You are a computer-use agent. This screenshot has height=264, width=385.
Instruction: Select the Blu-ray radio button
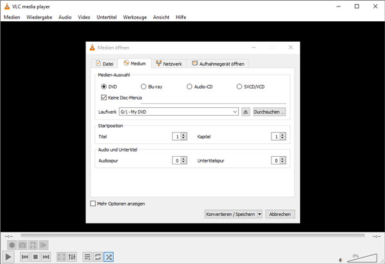pyautogui.click(x=143, y=87)
